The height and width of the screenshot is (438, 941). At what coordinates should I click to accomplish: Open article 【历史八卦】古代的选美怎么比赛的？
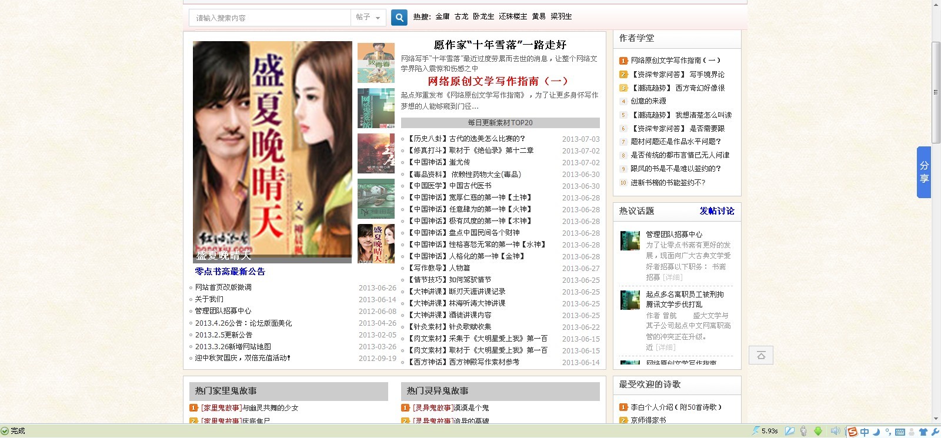click(466, 139)
